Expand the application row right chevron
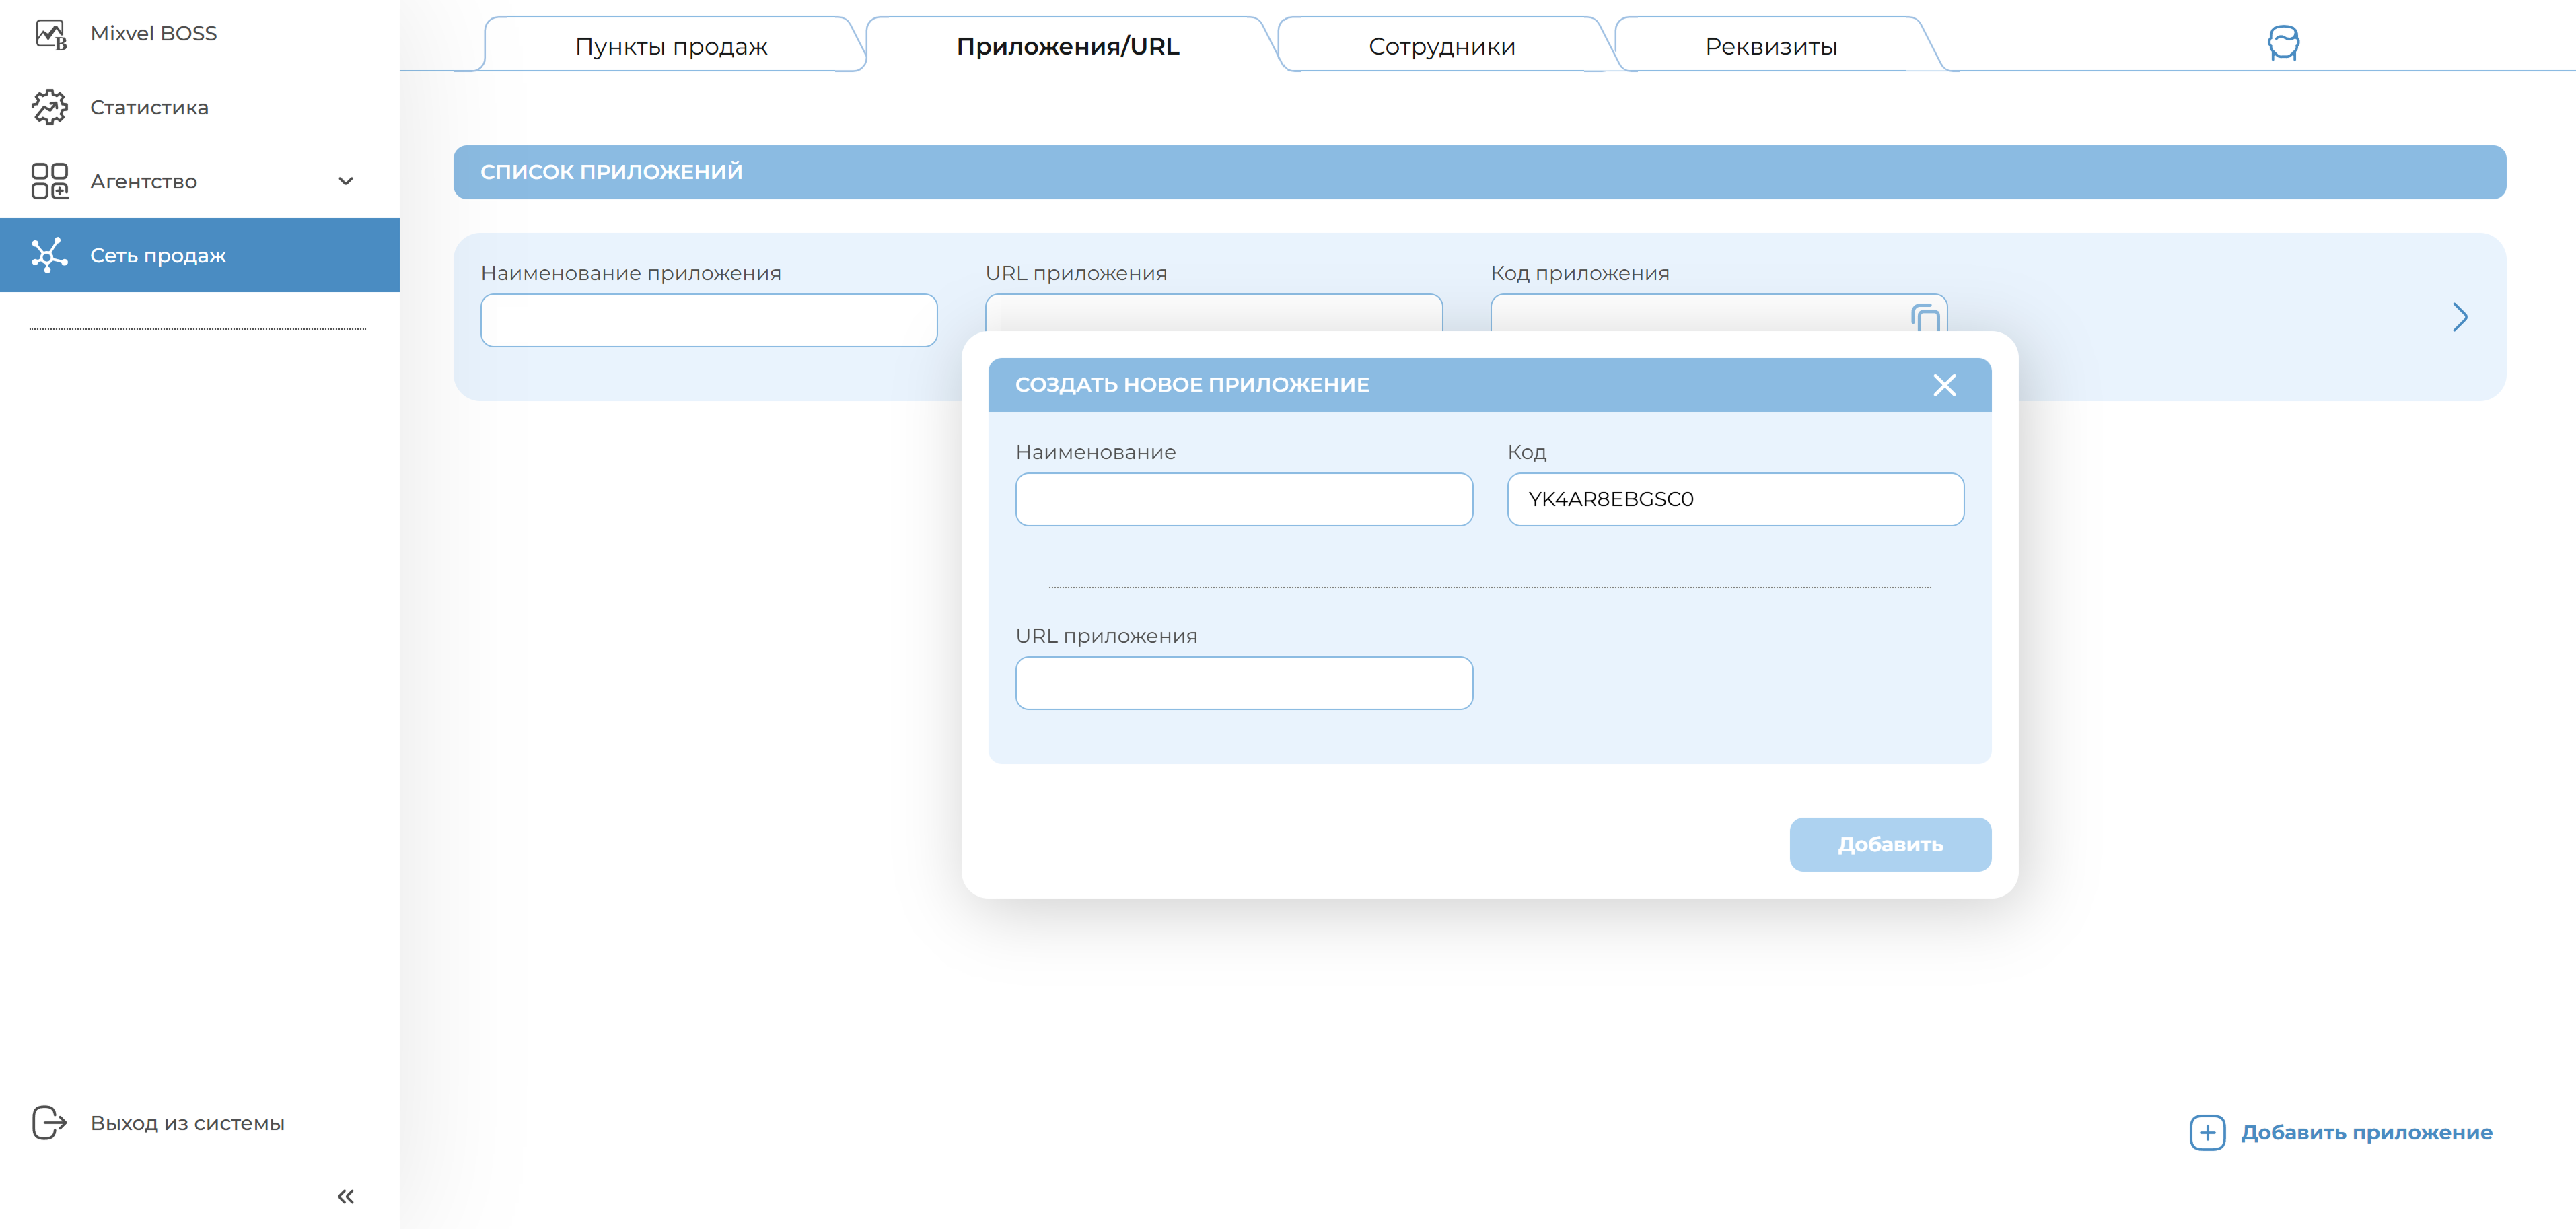Viewport: 2576px width, 1229px height. [2460, 317]
